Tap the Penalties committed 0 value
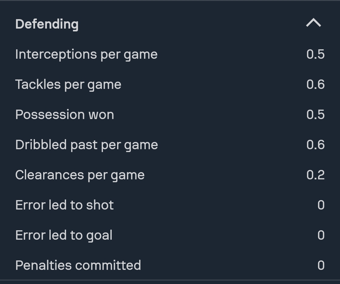Image resolution: width=340 pixels, height=284 pixels. point(321,265)
